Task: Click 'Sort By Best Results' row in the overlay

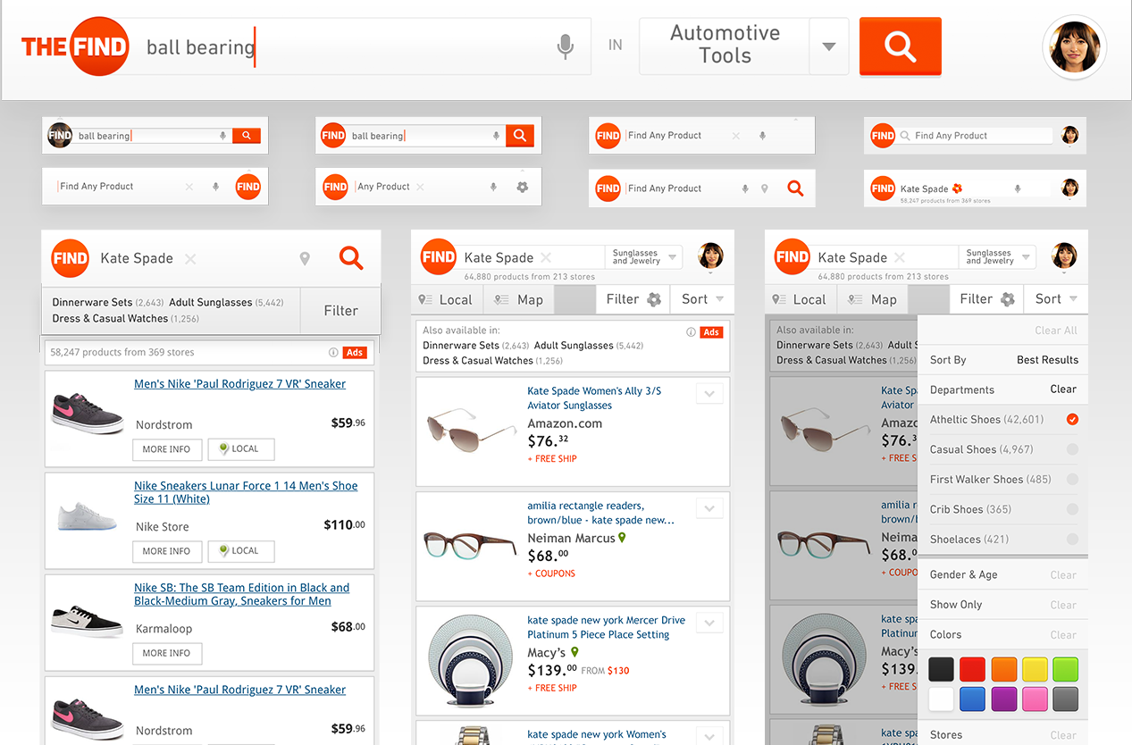Action: [1002, 360]
